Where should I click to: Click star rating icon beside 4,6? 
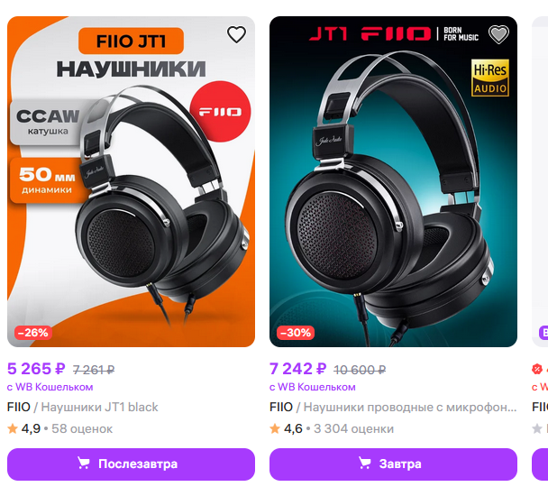(275, 428)
